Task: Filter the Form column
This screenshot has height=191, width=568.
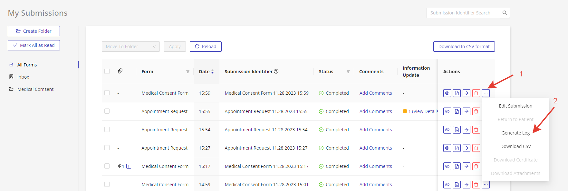Action: [188, 72]
